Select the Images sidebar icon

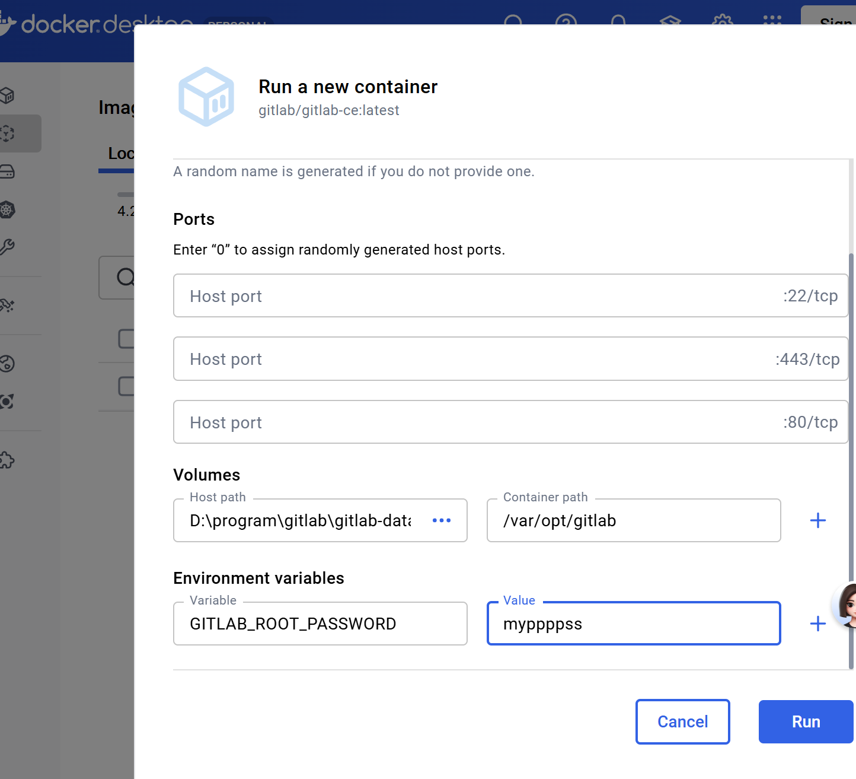(7, 133)
